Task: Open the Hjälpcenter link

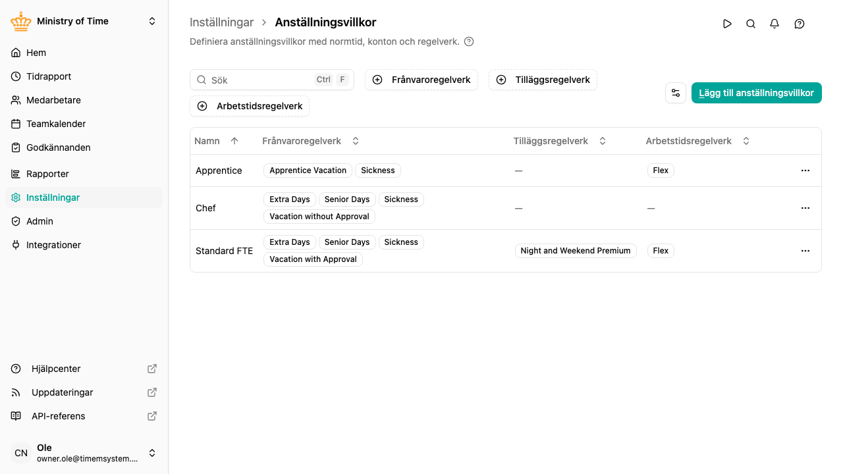Action: point(84,369)
